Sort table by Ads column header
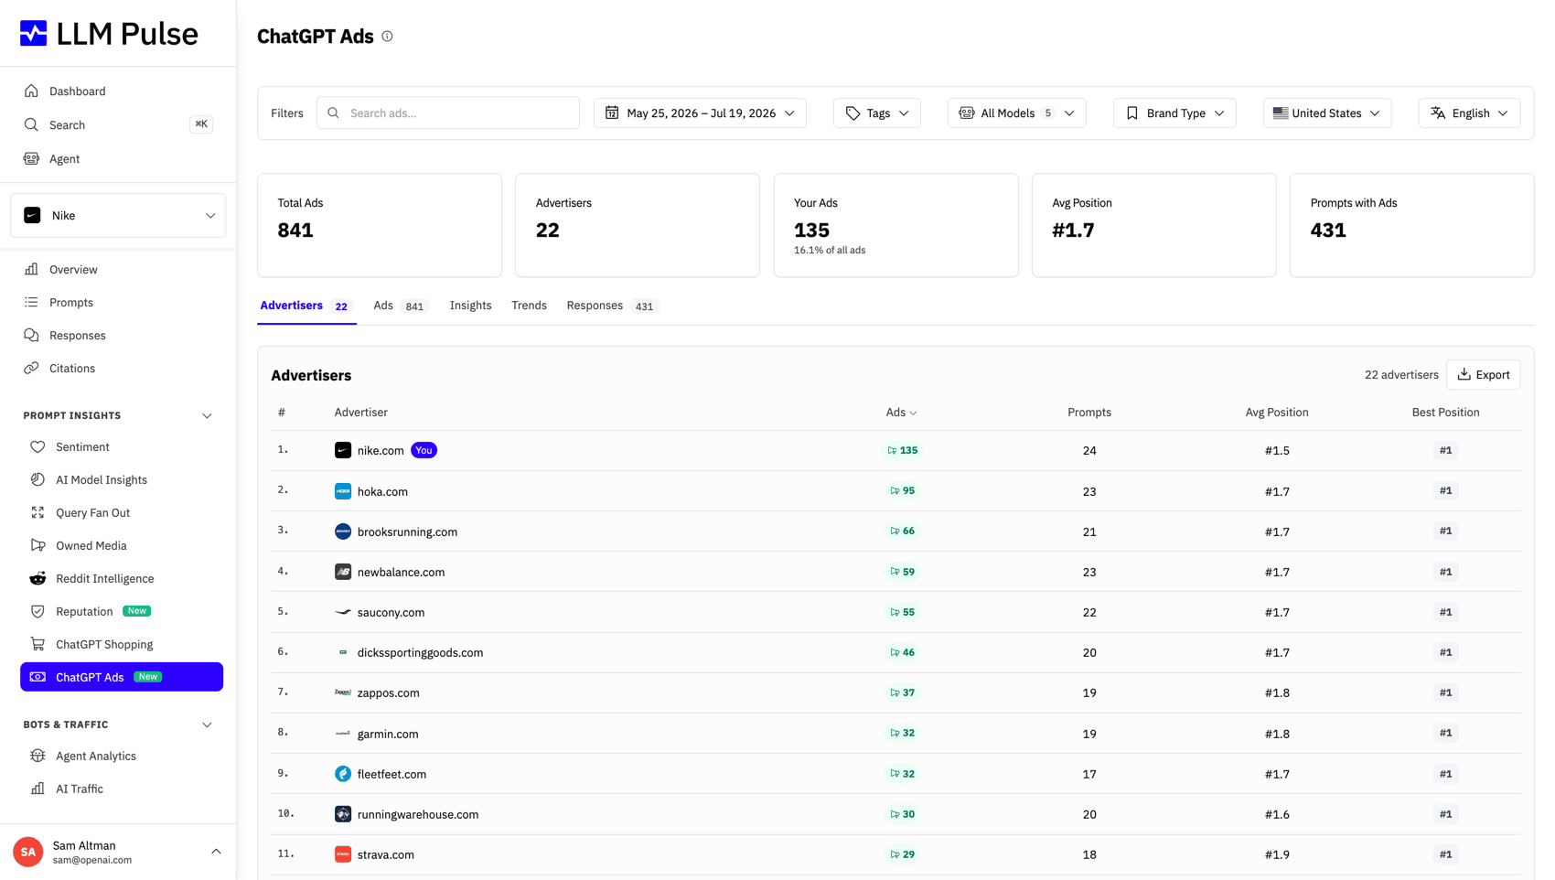 [x=901, y=413]
